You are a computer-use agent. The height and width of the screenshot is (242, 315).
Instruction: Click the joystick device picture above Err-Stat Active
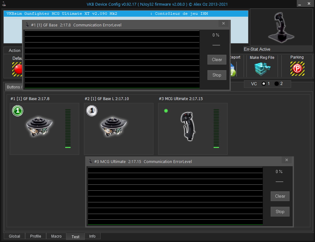(281, 27)
